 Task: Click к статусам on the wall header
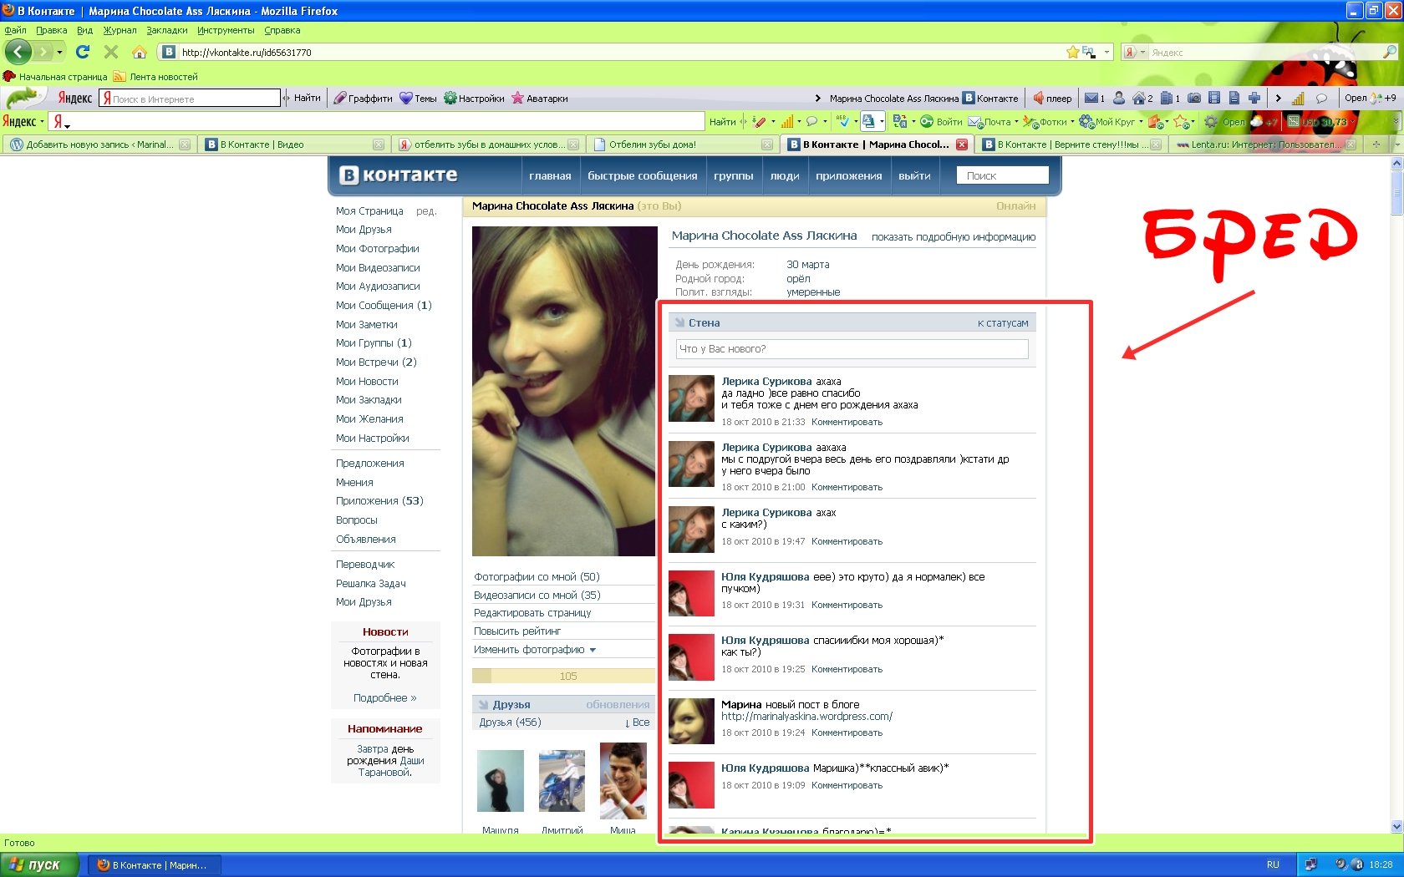(1003, 323)
